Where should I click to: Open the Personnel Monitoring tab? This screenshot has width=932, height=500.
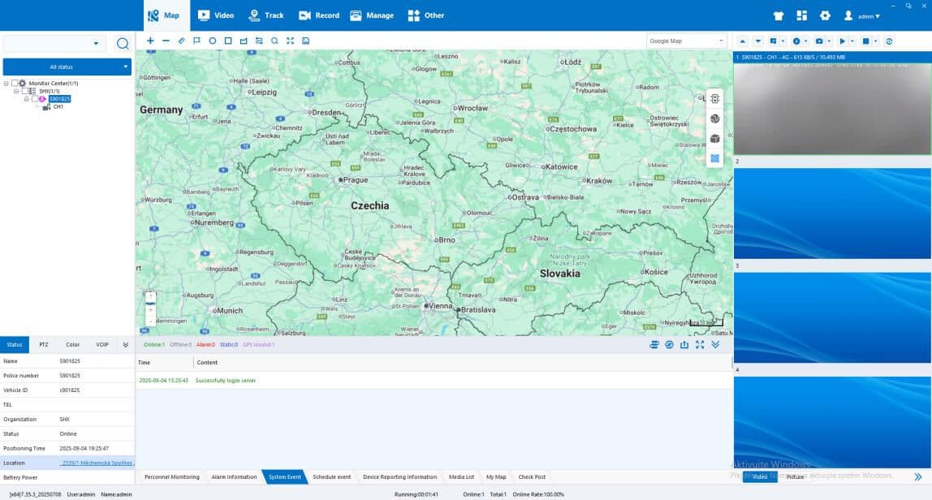click(172, 476)
